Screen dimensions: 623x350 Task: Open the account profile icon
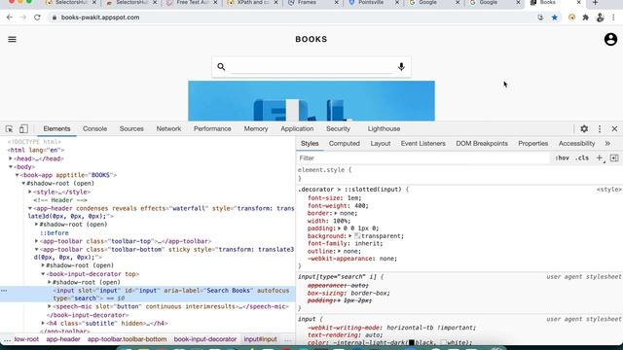pyautogui.click(x=610, y=39)
